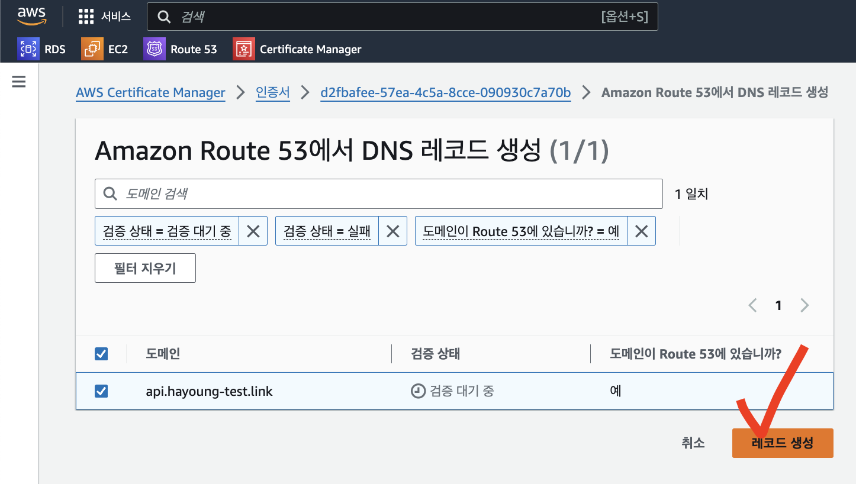856x484 pixels.
Task: Go to the AWS Certificate Manager breadcrumb
Action: [x=150, y=93]
